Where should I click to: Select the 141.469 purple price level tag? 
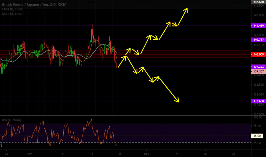coord(258,26)
